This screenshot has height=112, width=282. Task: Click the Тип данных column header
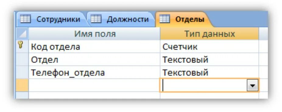click(x=209, y=34)
